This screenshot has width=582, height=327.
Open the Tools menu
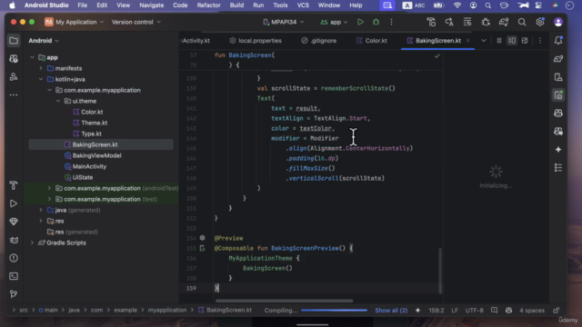click(280, 5)
